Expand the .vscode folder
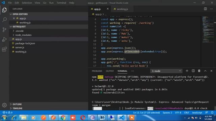 (49, 31)
